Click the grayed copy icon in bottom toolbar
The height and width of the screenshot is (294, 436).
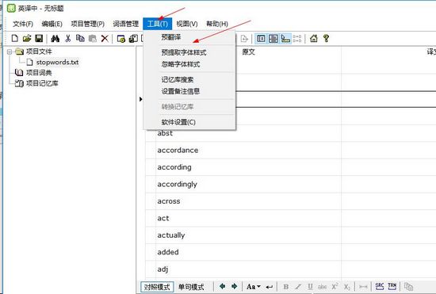tap(408, 287)
